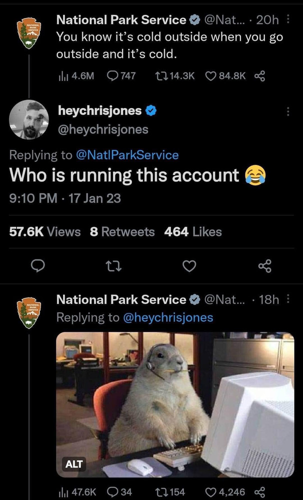Like the 'cold outside' tweet
The image size is (303, 500).
pyautogui.click(x=212, y=75)
